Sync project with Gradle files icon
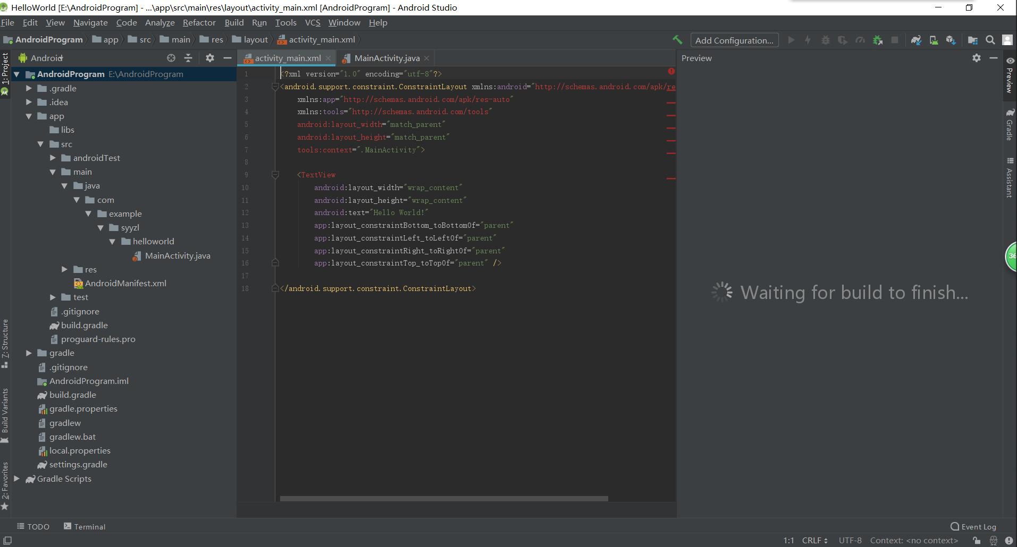 916,40
